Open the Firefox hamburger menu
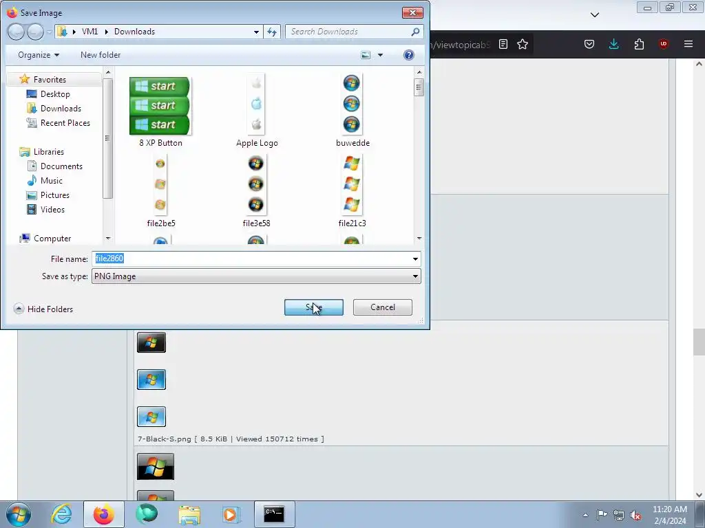 coord(688,44)
